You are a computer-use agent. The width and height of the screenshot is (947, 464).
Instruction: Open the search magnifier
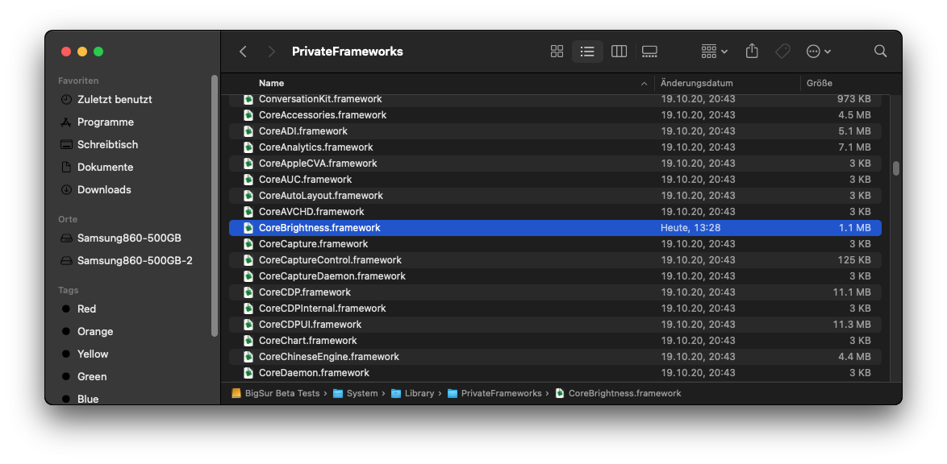880,52
